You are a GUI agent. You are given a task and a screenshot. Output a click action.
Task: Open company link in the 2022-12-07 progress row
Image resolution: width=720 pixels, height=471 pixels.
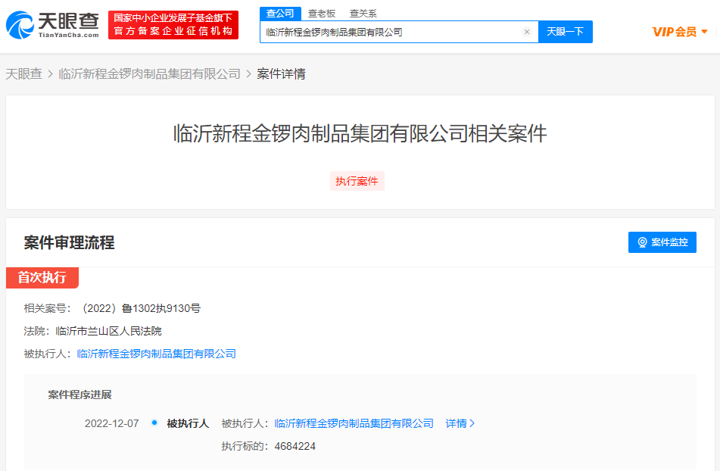tap(354, 423)
